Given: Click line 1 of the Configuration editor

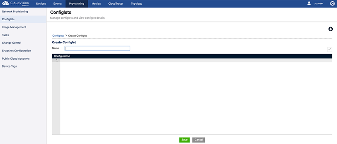Looking at the screenshot, I should click(x=196, y=60).
